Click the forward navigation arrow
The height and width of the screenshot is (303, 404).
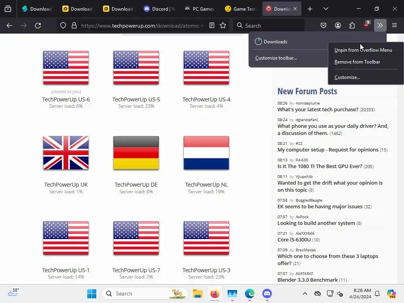[x=24, y=26]
